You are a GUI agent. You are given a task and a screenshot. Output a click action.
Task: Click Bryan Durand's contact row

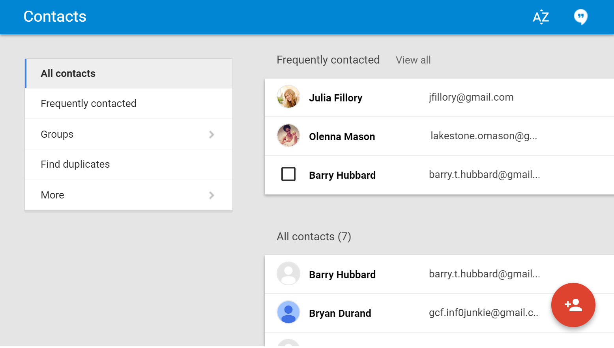[x=340, y=313]
